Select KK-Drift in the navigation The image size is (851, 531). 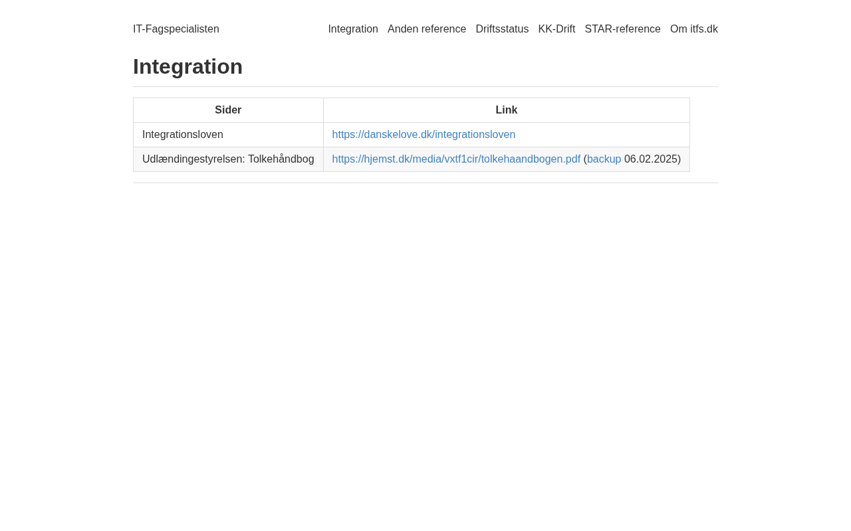click(556, 29)
